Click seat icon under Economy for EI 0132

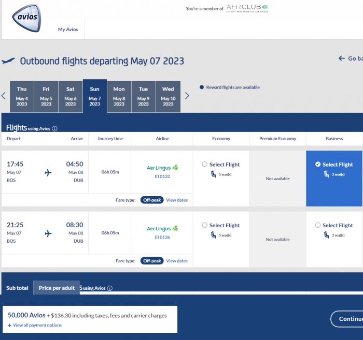tap(213, 174)
